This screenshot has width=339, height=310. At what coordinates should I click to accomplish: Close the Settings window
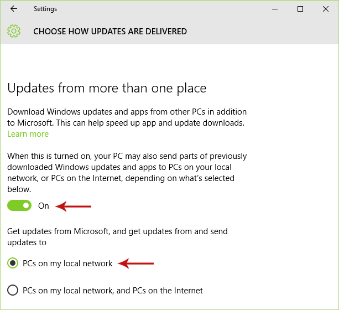326,9
